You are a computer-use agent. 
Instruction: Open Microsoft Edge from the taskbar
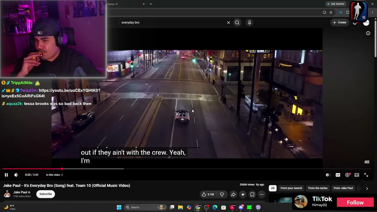coord(215,207)
